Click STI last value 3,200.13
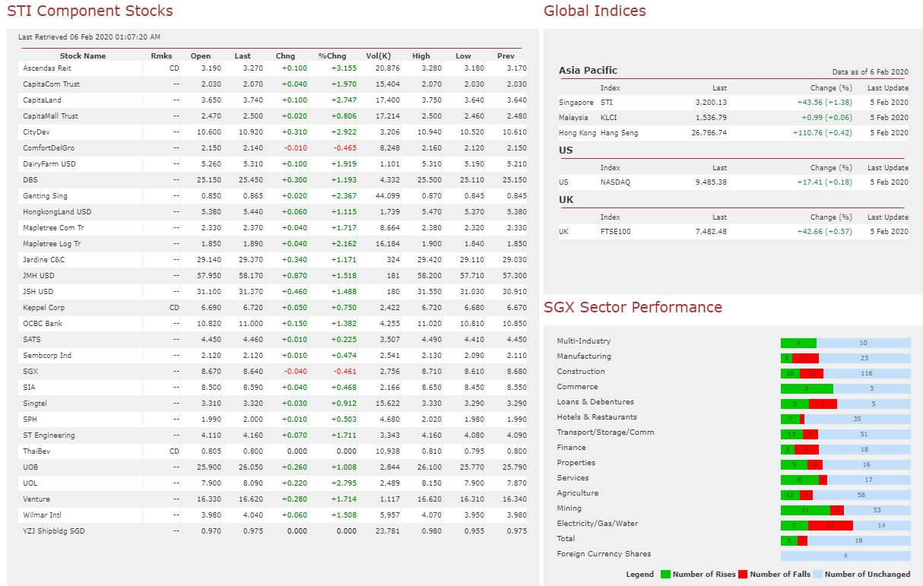This screenshot has height=586, width=923. tap(711, 102)
